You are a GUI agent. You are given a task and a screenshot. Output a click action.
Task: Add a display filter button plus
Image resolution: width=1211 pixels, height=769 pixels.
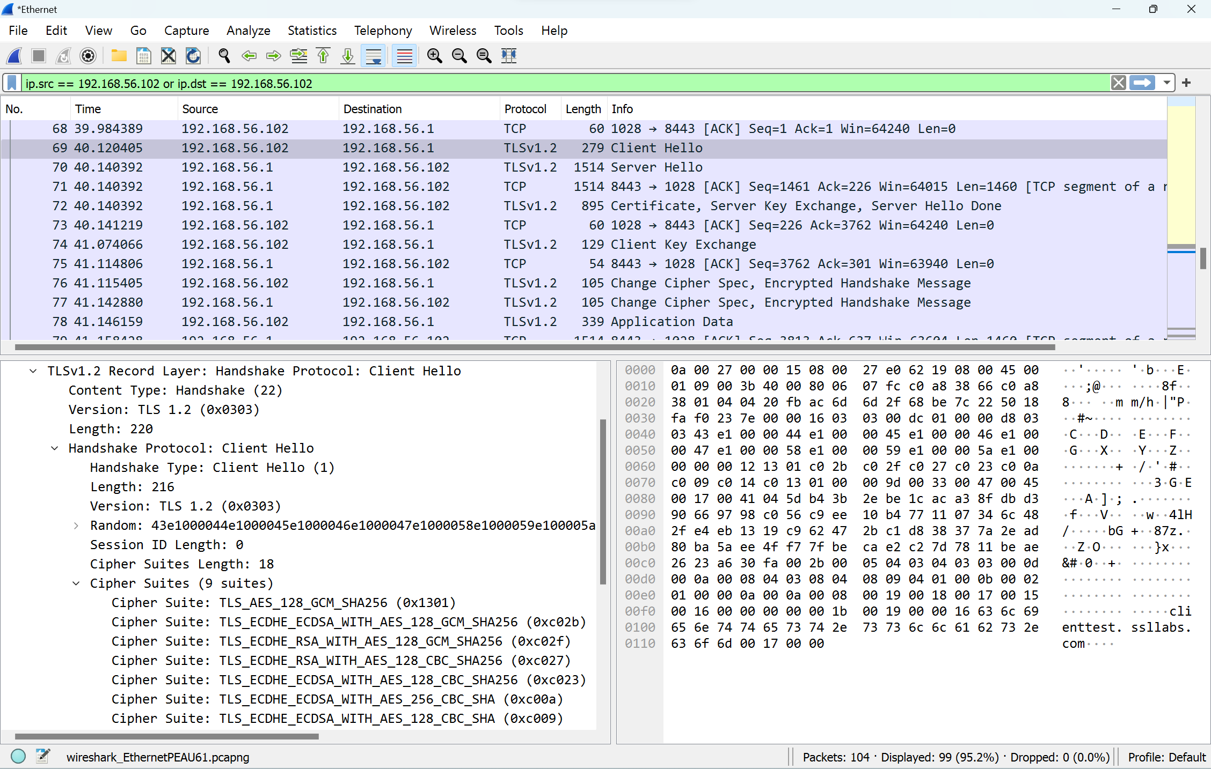click(x=1186, y=83)
